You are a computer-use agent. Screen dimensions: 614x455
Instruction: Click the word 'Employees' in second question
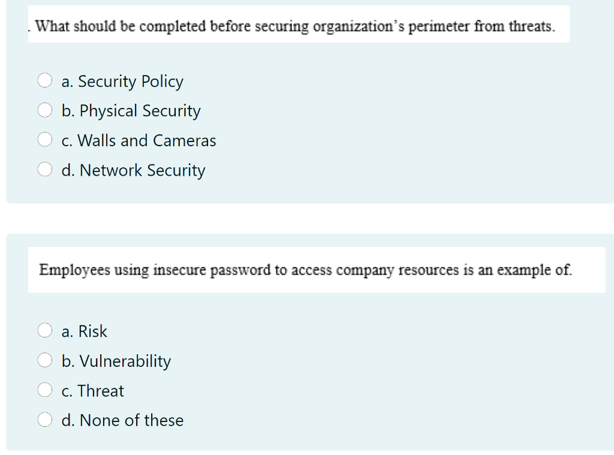(x=74, y=270)
